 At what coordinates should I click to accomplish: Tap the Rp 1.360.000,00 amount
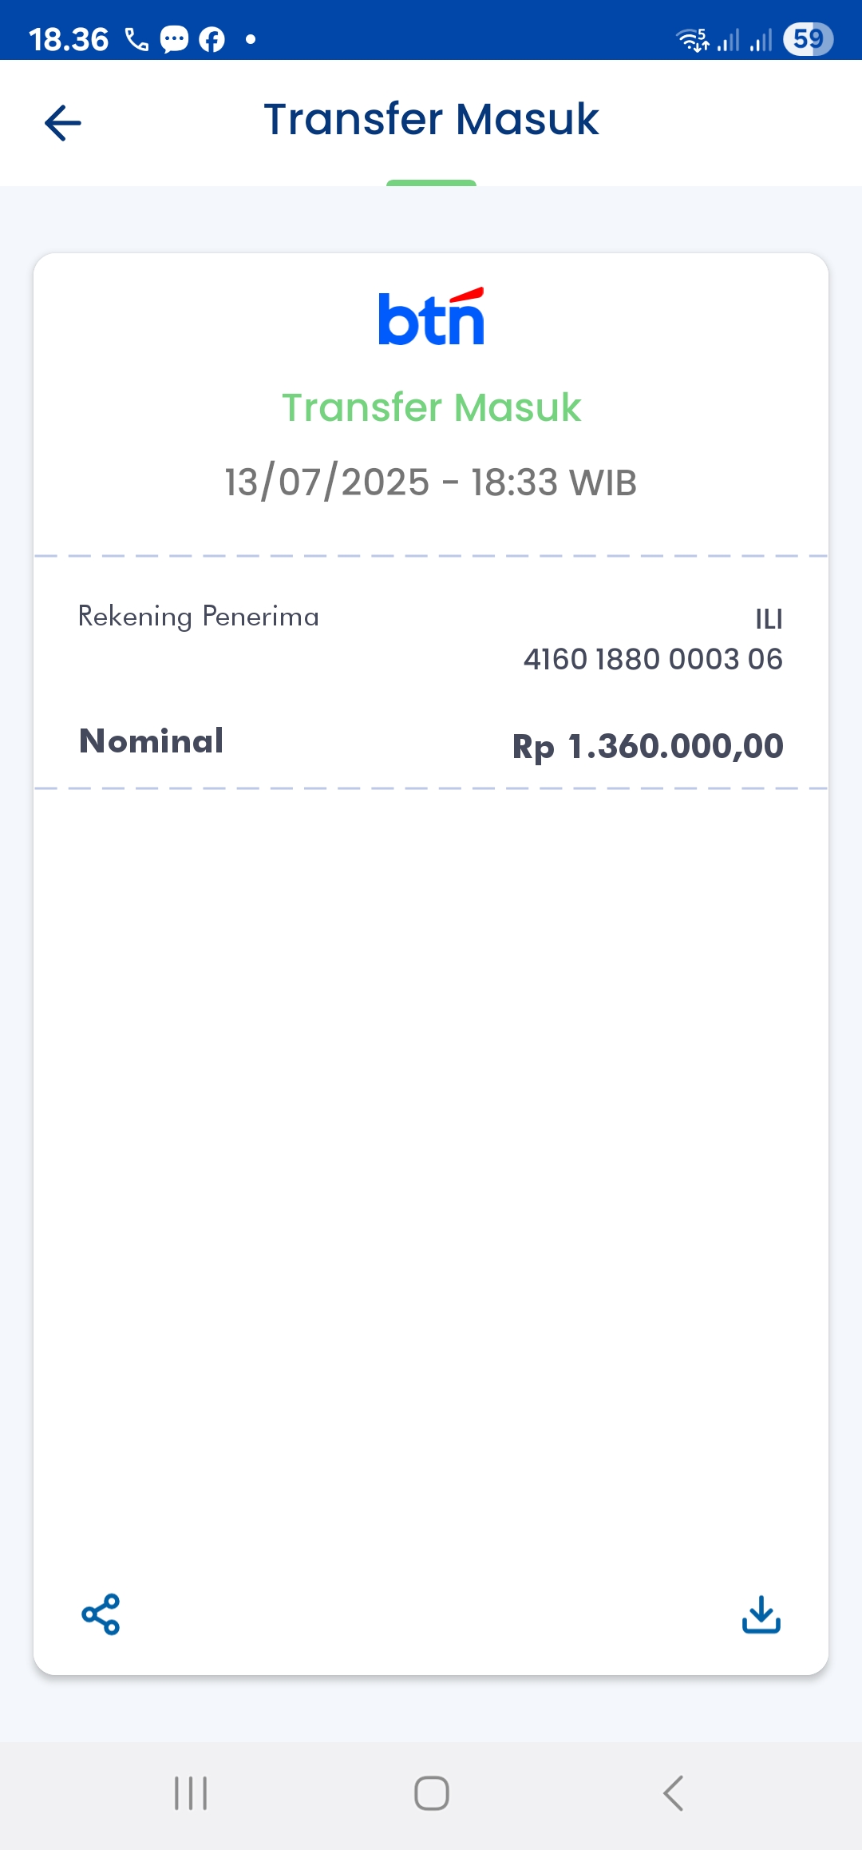[647, 746]
